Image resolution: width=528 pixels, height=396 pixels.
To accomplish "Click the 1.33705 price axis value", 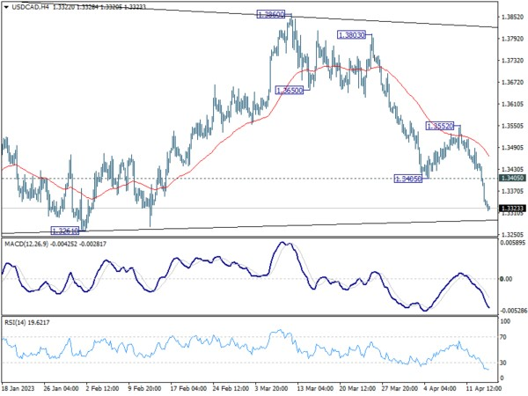I will click(512, 191).
